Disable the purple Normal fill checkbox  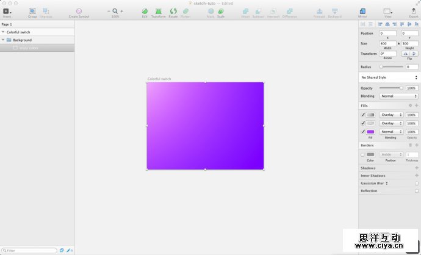click(x=363, y=132)
